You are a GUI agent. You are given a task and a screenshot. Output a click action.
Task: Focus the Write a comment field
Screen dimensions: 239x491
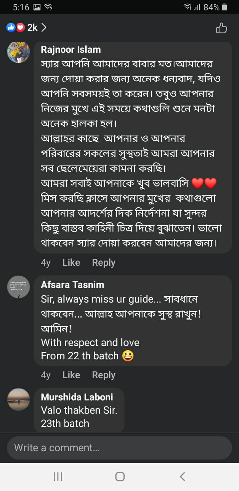click(x=119, y=448)
